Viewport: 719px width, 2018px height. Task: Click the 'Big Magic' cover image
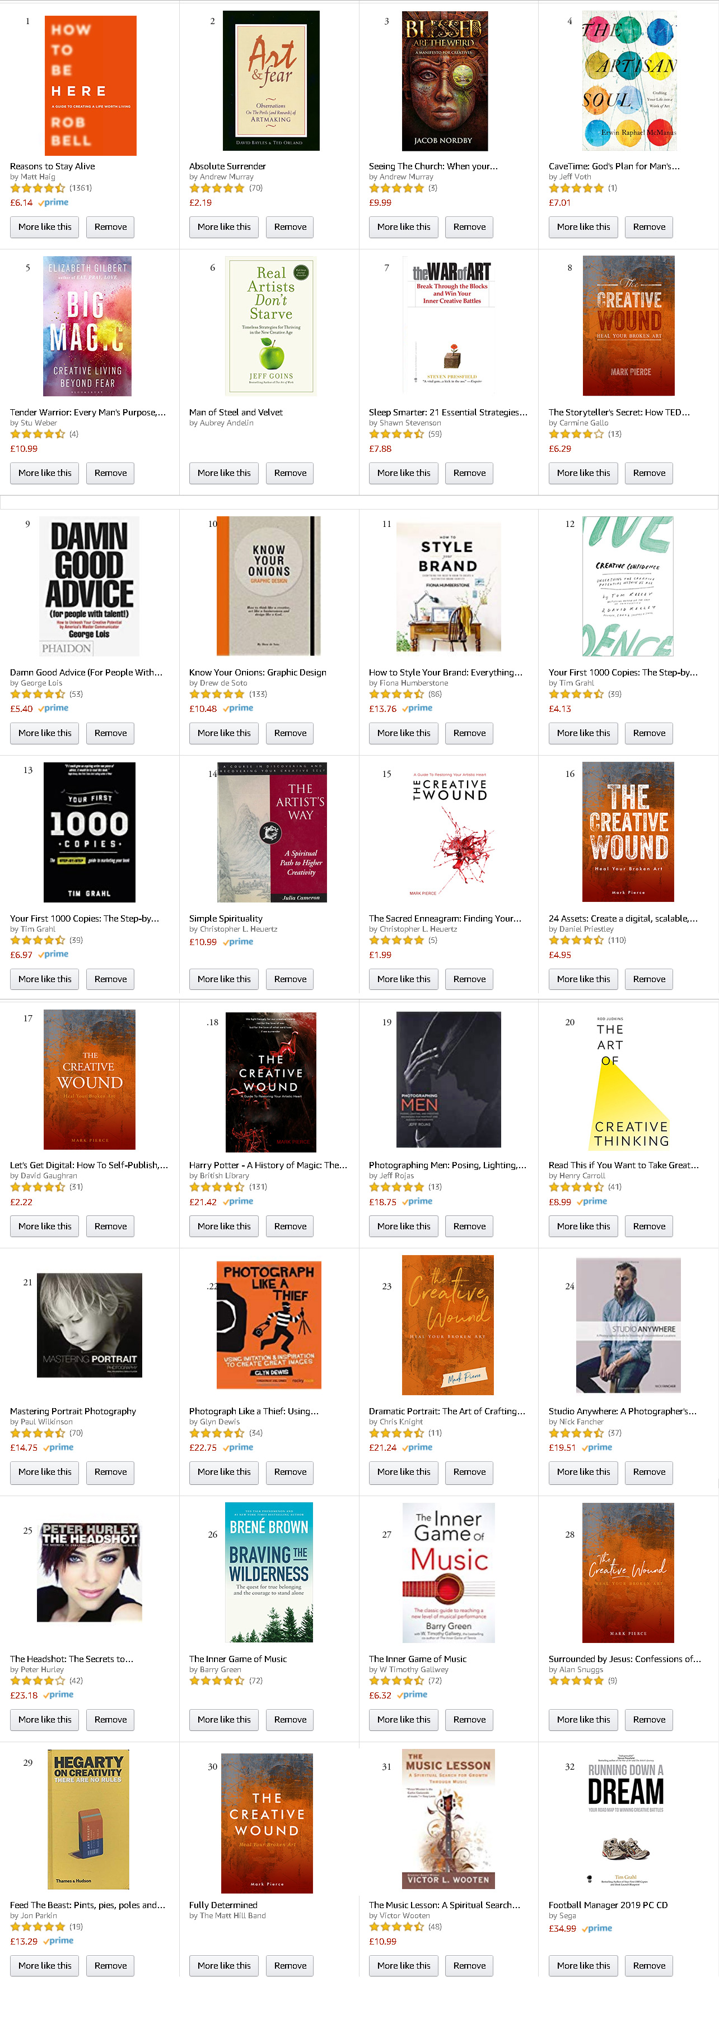(87, 326)
